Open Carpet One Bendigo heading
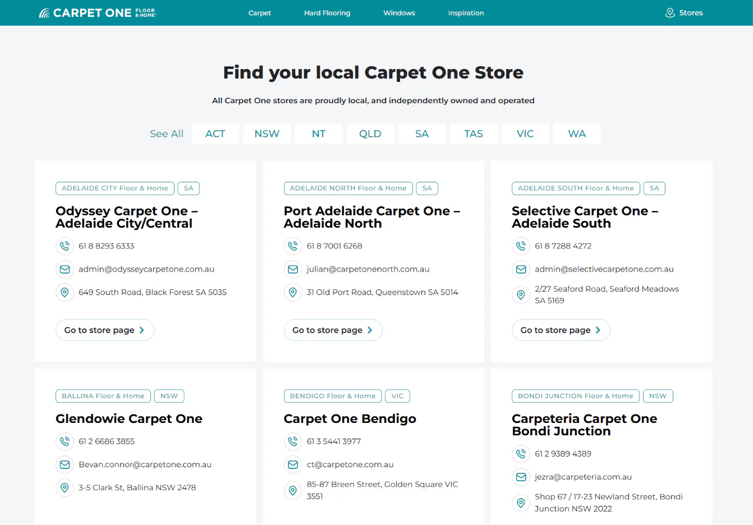753x525 pixels. click(x=350, y=419)
